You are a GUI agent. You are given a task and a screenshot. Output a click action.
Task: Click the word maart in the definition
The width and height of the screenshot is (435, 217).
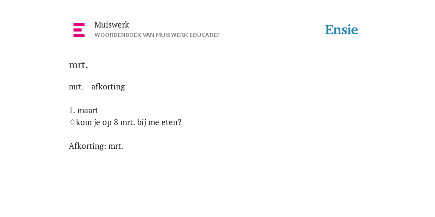[x=88, y=111]
